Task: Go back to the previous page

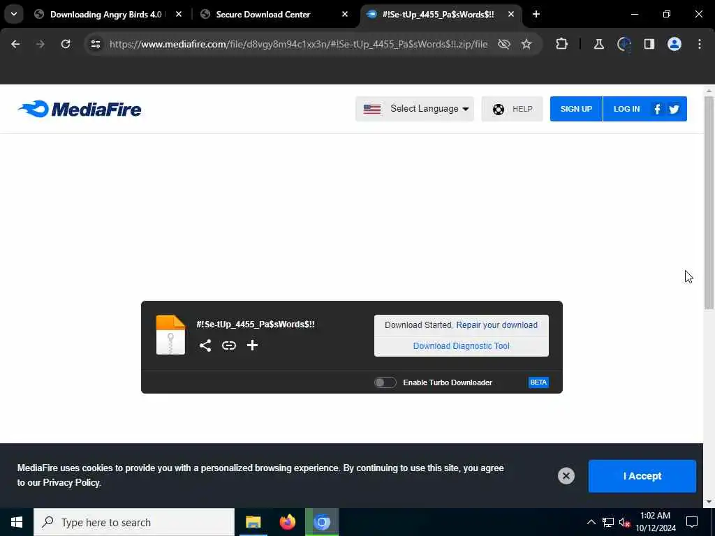Action: [x=15, y=44]
